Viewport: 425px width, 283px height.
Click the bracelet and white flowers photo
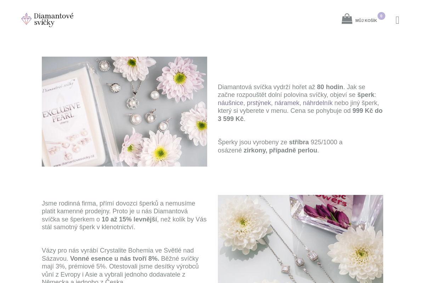[x=300, y=239]
